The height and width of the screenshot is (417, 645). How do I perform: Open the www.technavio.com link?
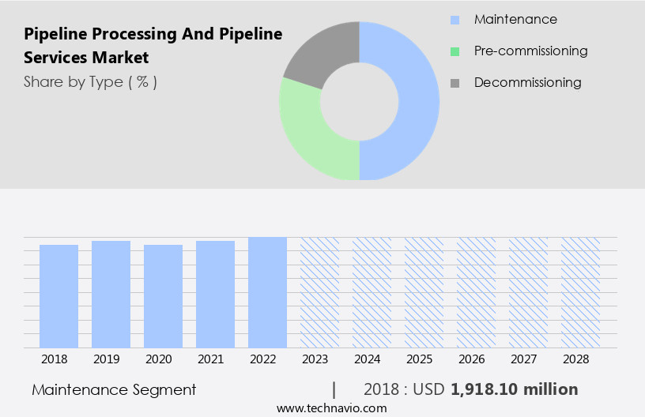coord(331,408)
